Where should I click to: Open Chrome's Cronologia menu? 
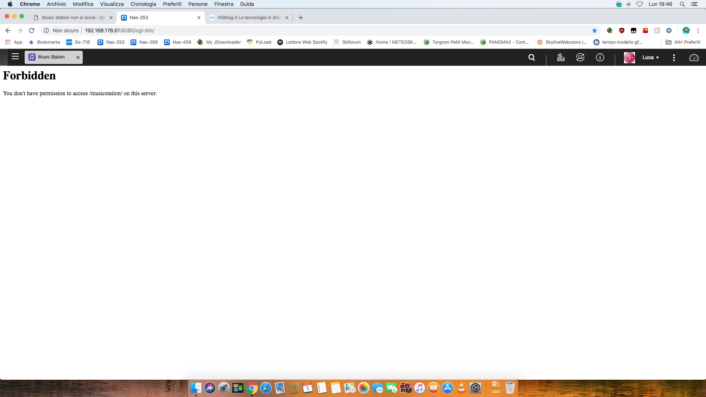[x=143, y=4]
